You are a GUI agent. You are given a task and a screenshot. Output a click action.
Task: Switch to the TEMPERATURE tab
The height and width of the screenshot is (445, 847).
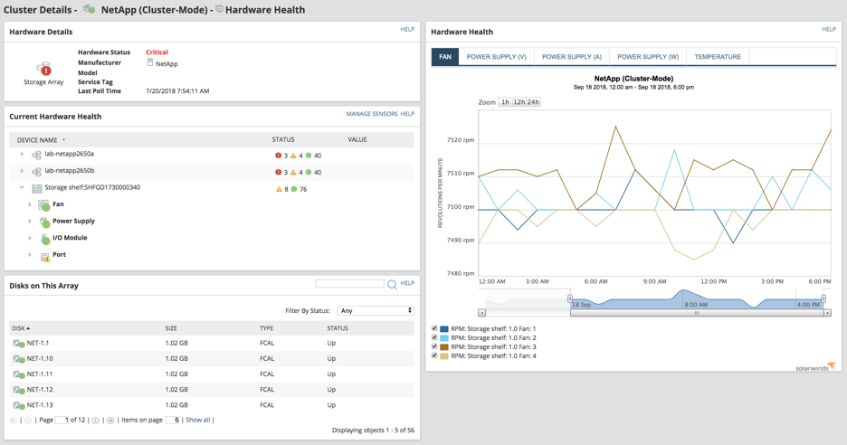(718, 57)
